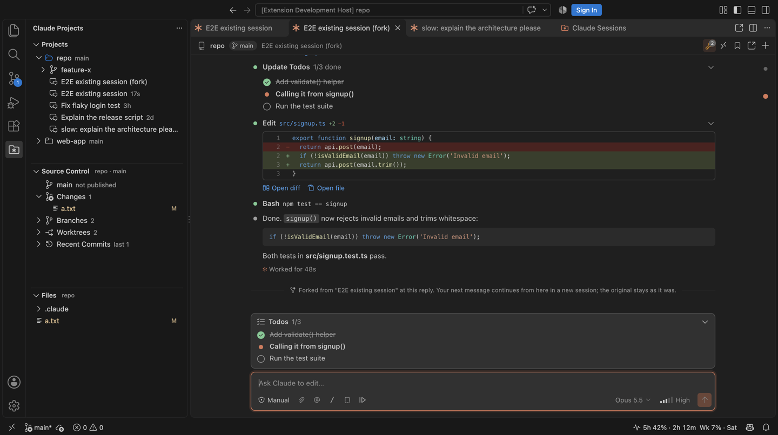The image size is (778, 435).
Task: Select the Claude Projects activity bar icon
Action: click(14, 149)
